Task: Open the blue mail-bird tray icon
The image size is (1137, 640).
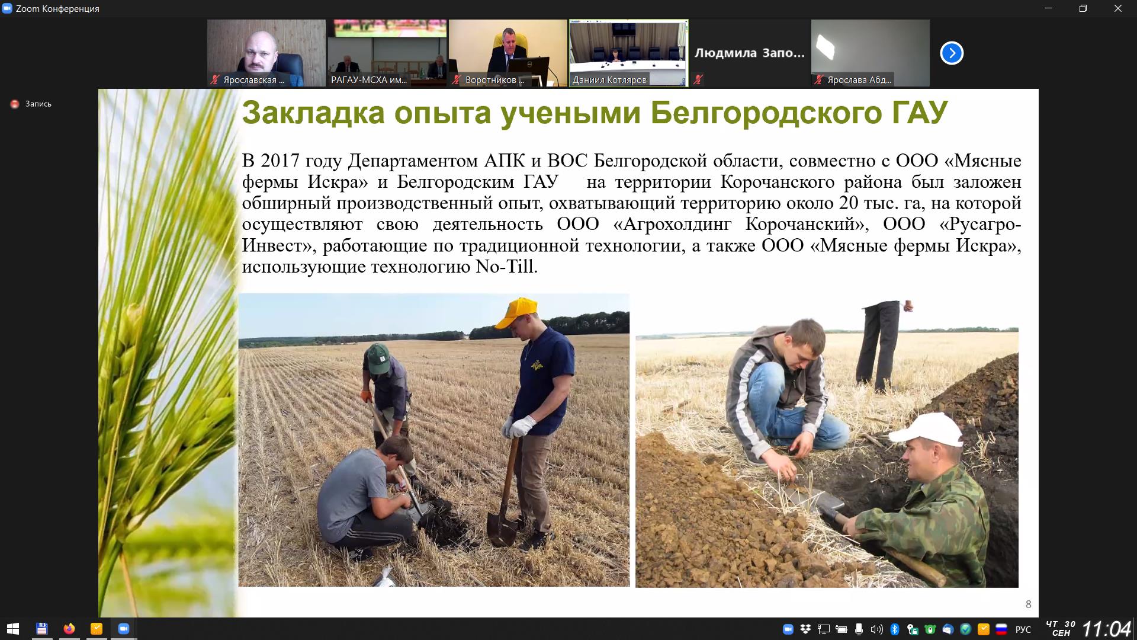Action: click(948, 629)
